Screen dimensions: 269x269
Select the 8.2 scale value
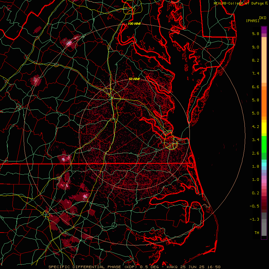(x=256, y=60)
